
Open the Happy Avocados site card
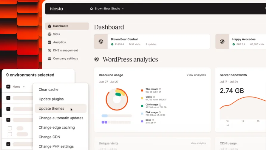tap(241, 42)
